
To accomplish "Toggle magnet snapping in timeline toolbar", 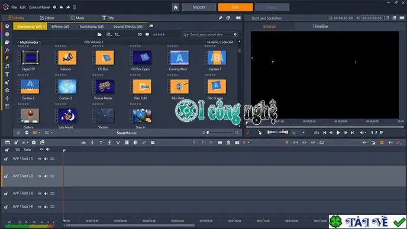I will click(x=382, y=143).
